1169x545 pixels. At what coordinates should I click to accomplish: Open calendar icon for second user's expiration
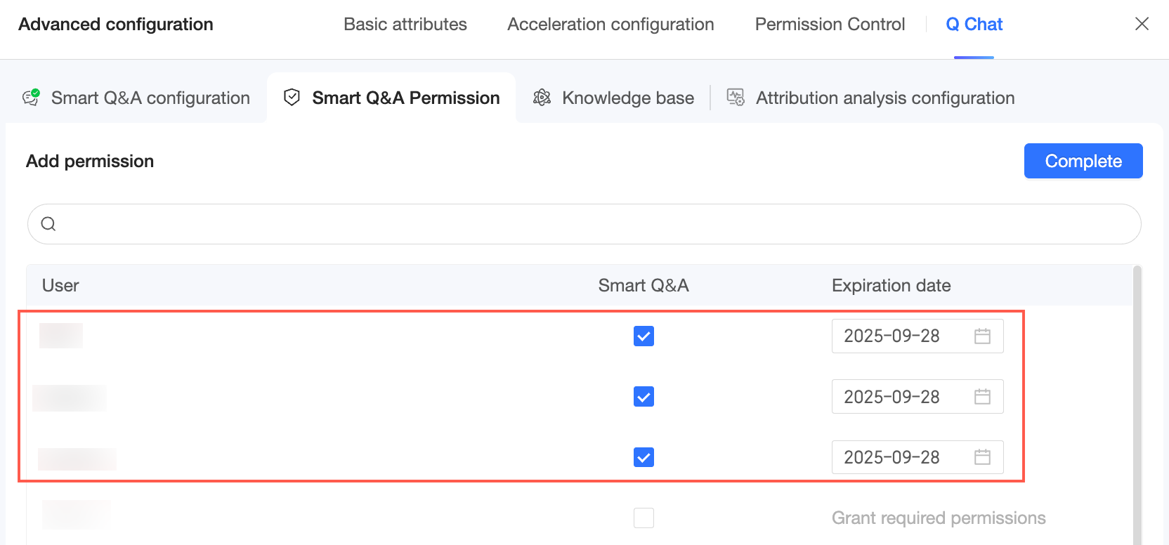[x=982, y=397]
